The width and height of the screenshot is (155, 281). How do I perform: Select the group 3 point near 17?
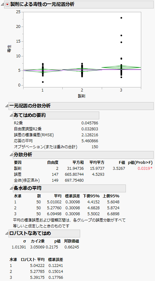click(x=121, y=35)
